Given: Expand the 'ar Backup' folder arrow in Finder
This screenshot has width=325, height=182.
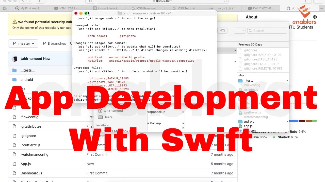Looking at the screenshot, I should (x=183, y=123).
